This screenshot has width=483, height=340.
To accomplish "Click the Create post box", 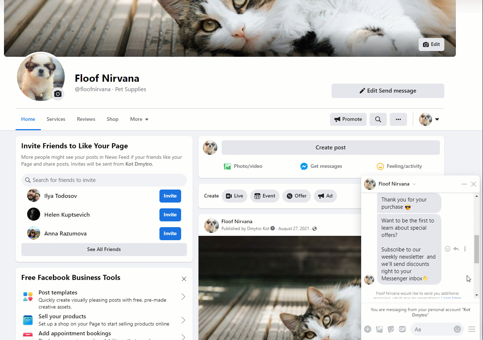I will 331,148.
